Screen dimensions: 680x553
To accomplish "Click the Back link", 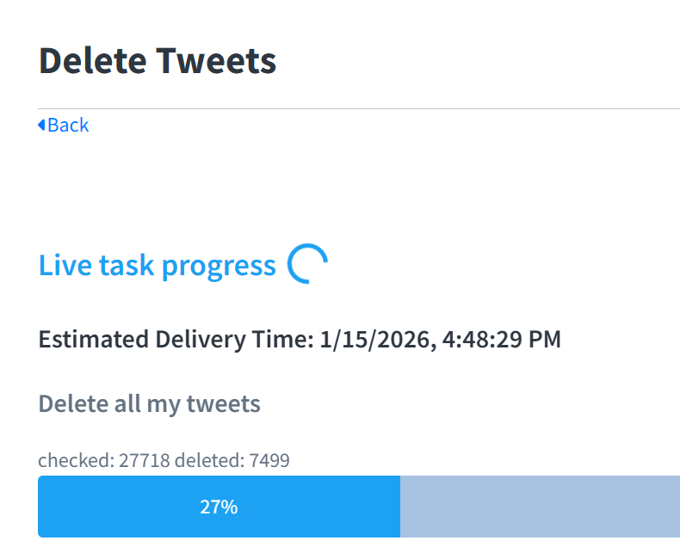I will click(67, 126).
